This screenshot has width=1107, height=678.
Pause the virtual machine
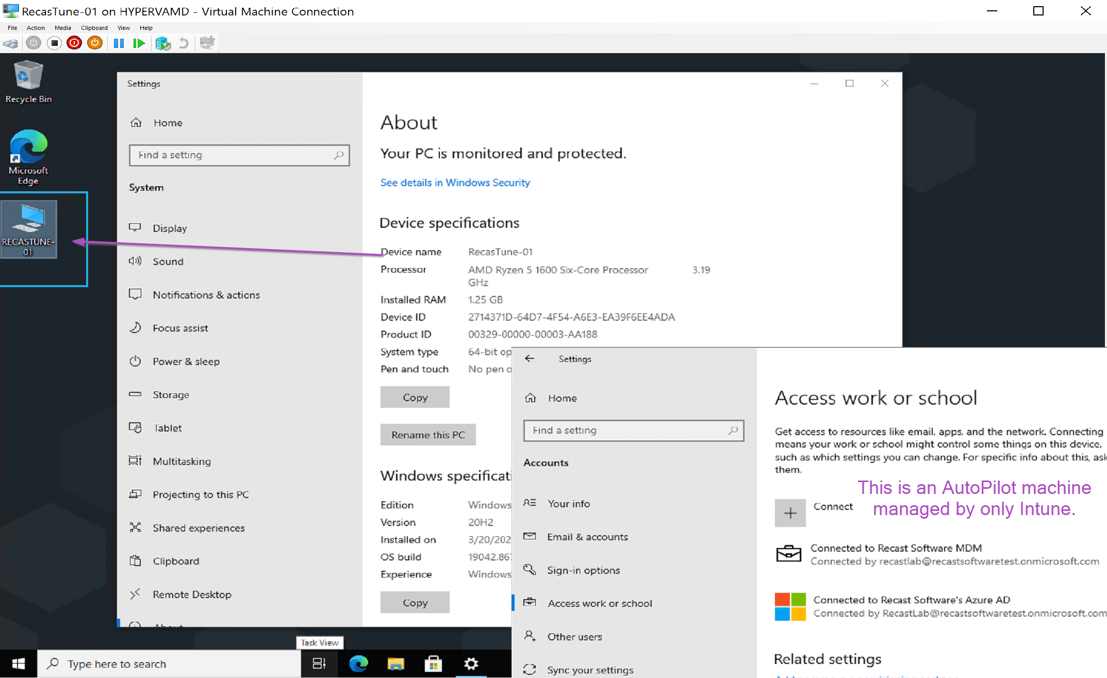point(119,43)
